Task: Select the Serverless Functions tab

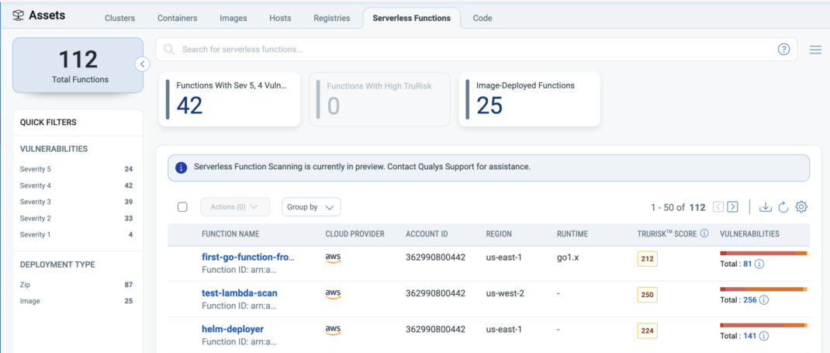Action: coord(411,18)
